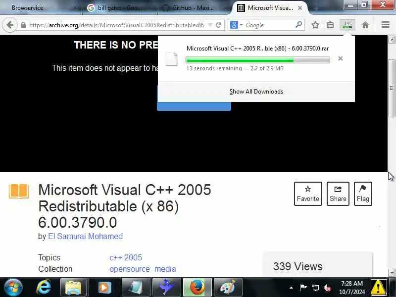Open the bookmarks list icon
Screen dimensions: 396x297
(330, 25)
